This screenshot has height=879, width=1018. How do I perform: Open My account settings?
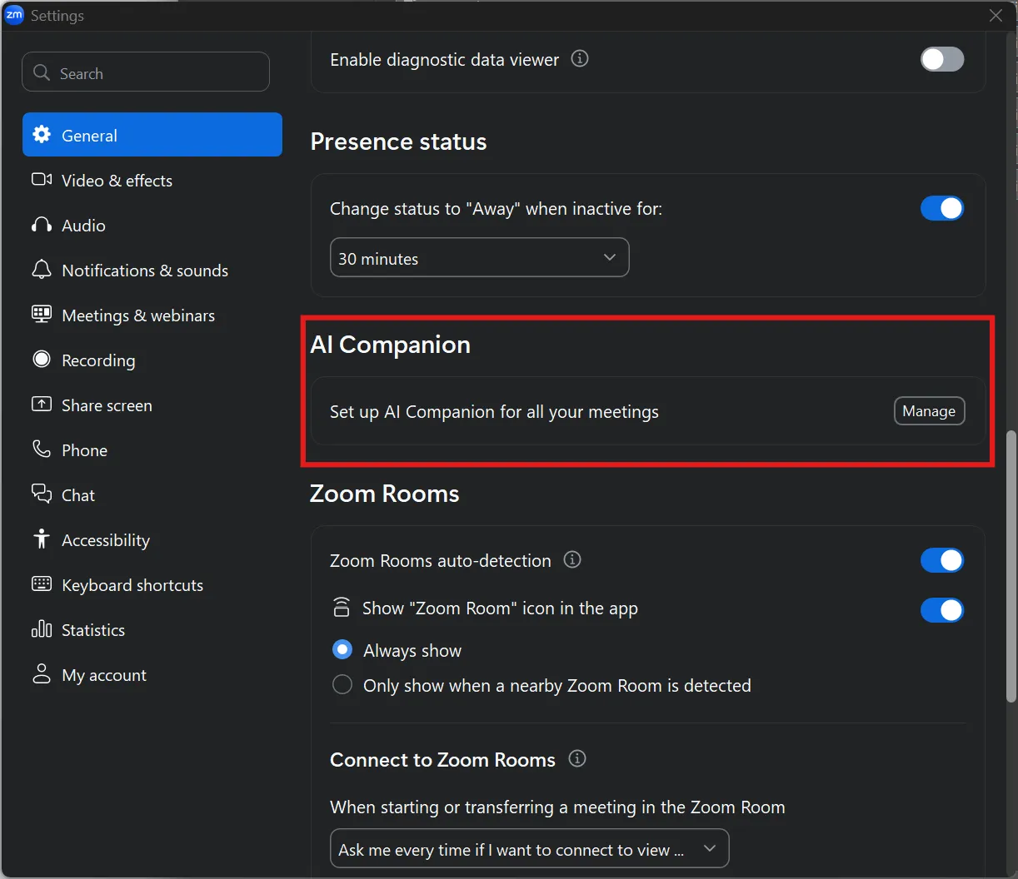pyautogui.click(x=152, y=674)
